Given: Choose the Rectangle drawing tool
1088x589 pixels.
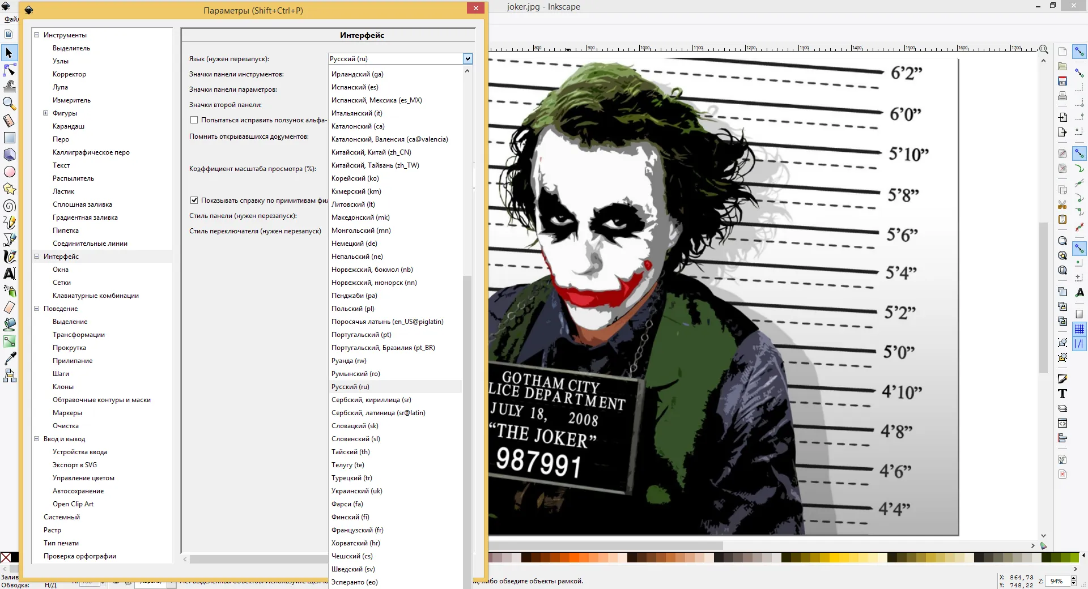Looking at the screenshot, I should pos(9,138).
